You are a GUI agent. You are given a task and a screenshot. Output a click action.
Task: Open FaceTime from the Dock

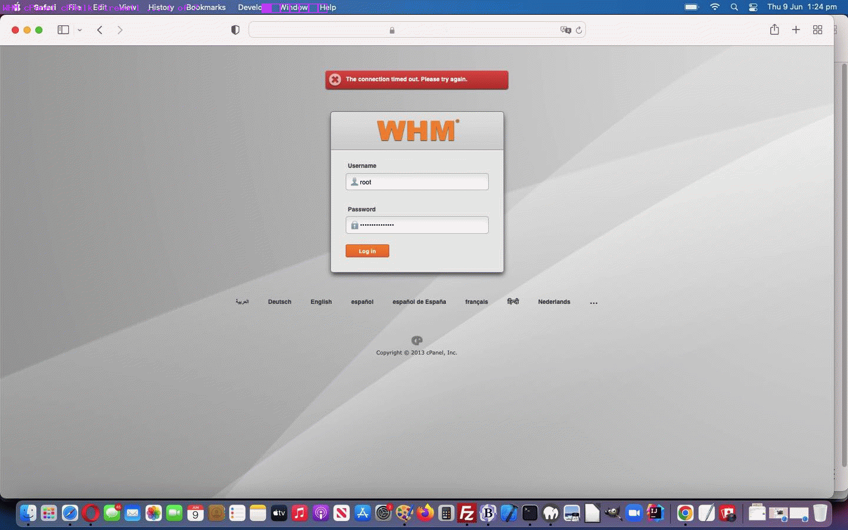pyautogui.click(x=174, y=513)
